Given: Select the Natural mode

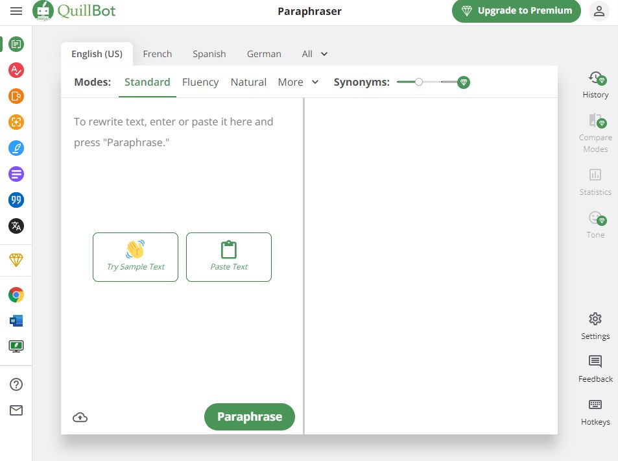Looking at the screenshot, I should pos(249,82).
